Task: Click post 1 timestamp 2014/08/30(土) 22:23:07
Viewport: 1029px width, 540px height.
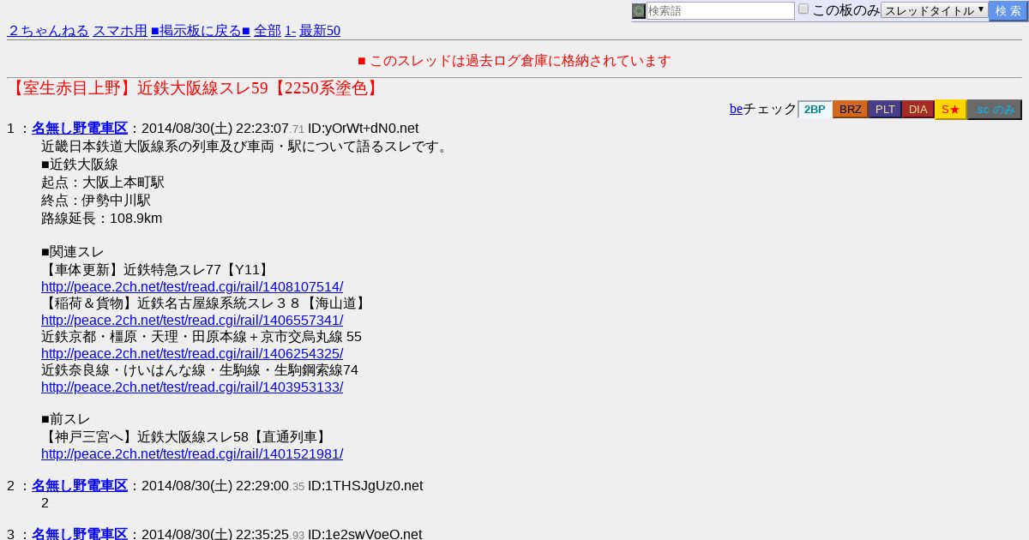Action: pos(215,129)
